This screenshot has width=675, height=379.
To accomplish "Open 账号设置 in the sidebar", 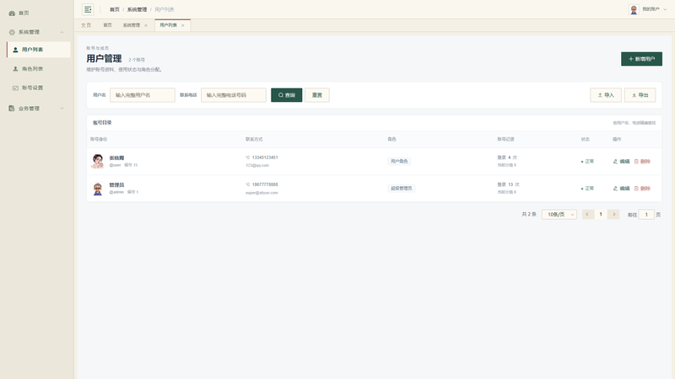I will [38, 88].
